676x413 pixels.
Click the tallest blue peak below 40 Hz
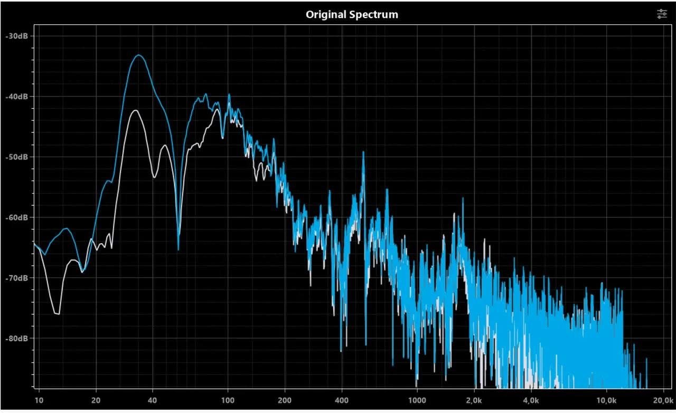(139, 55)
